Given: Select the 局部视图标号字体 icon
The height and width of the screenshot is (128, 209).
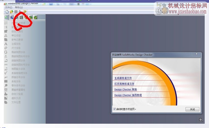Looking at the screenshot, I should click(x=6, y=56).
